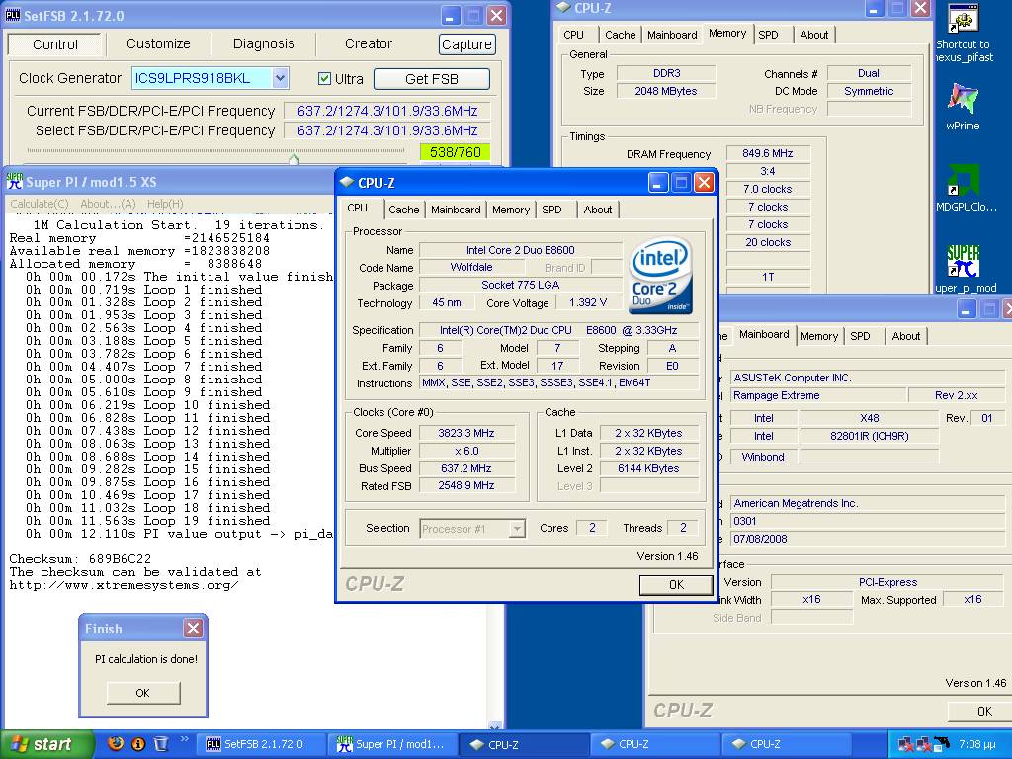Toggle the Ultra checkbox in SetFSB
Viewport: 1012px width, 759px height.
coord(324,79)
